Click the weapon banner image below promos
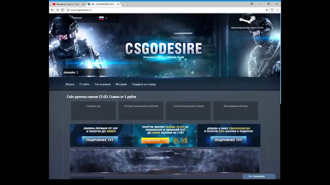This screenshot has width=330, height=185. coord(164,161)
